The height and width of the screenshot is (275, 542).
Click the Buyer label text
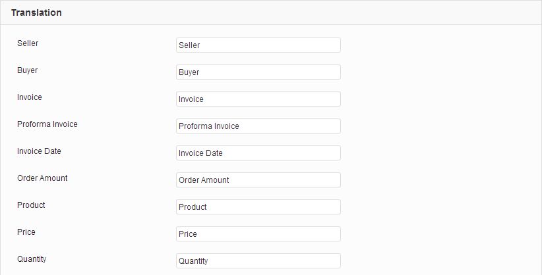(x=27, y=70)
